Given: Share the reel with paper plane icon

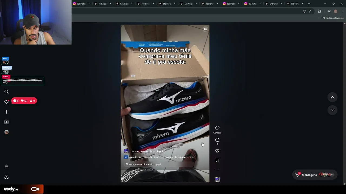Looking at the screenshot, I should 217,151.
